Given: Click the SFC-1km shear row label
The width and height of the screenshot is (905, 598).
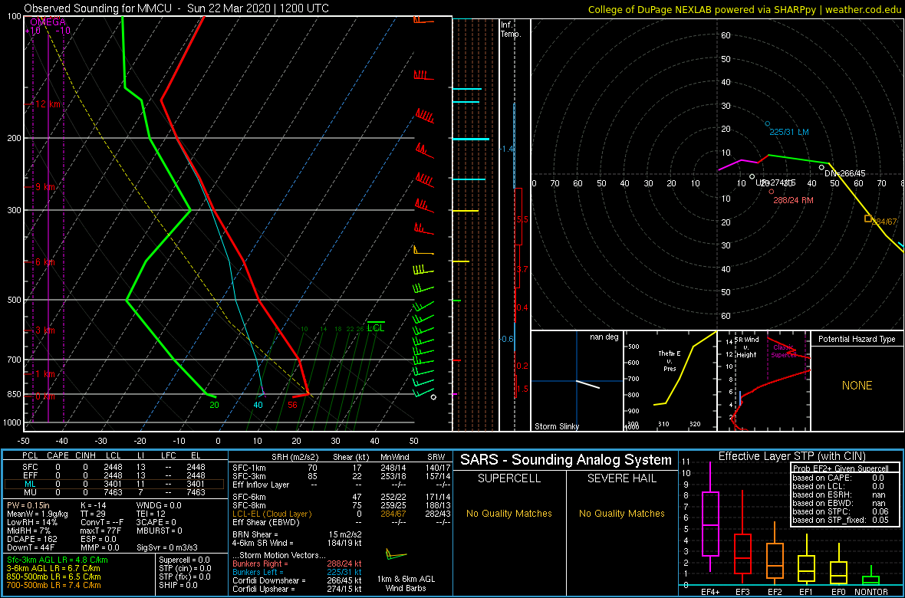Looking at the screenshot, I should (x=248, y=468).
